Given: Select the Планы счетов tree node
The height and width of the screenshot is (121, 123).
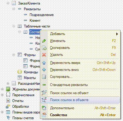Looking at the screenshot, I should point(23,118).
